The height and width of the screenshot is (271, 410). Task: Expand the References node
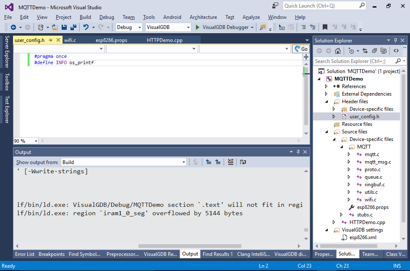click(x=326, y=86)
